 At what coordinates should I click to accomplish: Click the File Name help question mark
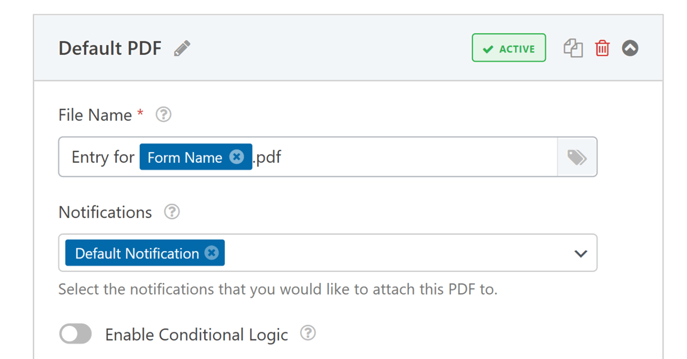[164, 115]
